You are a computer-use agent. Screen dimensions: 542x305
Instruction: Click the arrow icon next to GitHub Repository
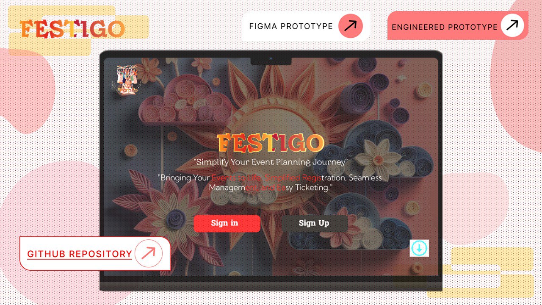[x=148, y=253]
